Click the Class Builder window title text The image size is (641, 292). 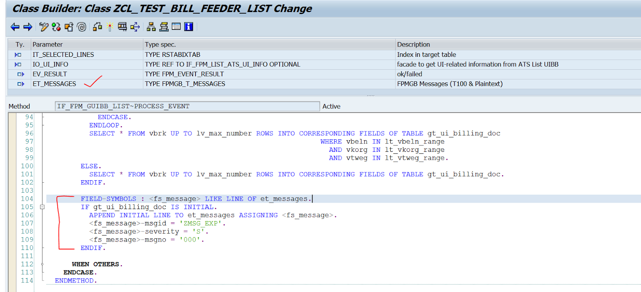tap(162, 8)
